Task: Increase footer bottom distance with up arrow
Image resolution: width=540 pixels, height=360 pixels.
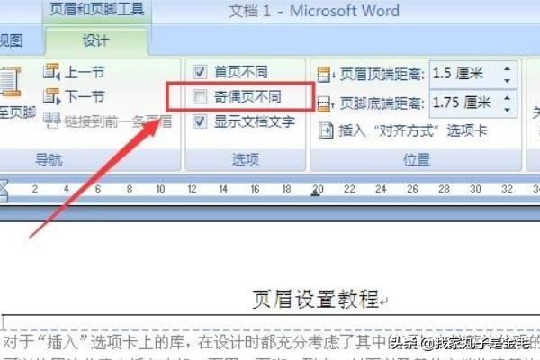Action: [509, 95]
